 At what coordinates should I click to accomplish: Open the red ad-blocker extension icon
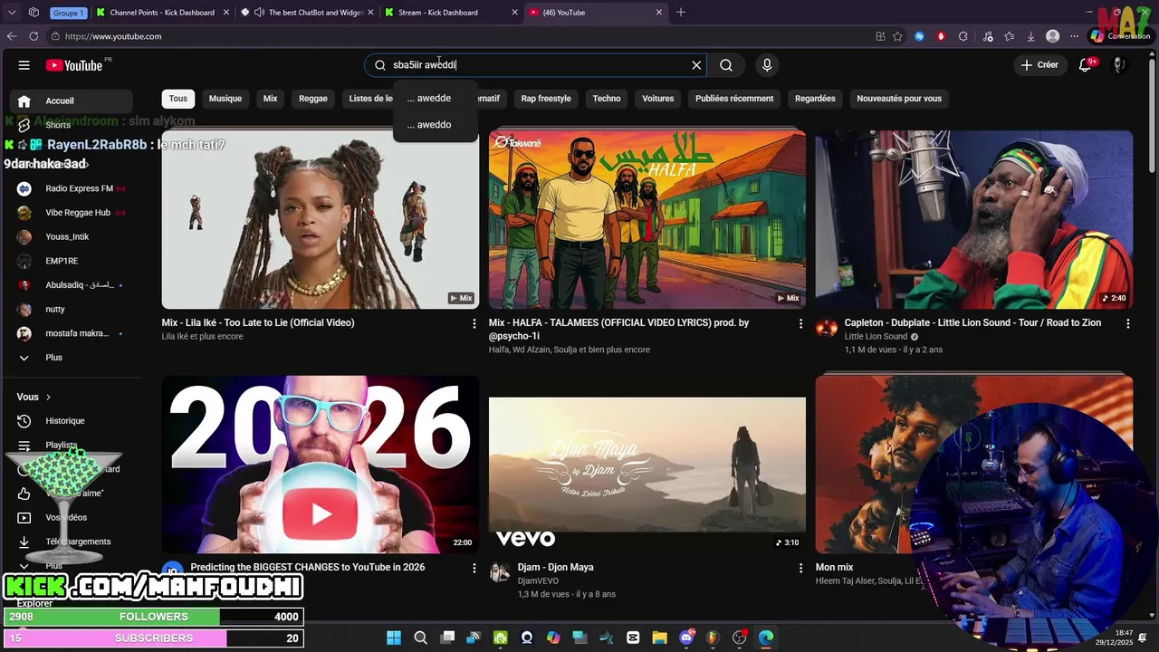pyautogui.click(x=941, y=36)
